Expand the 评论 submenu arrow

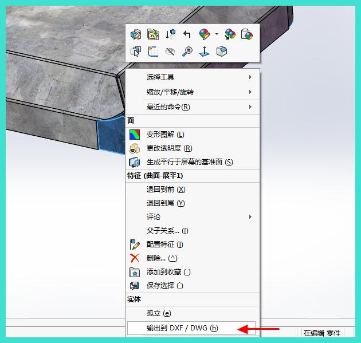pyautogui.click(x=250, y=216)
